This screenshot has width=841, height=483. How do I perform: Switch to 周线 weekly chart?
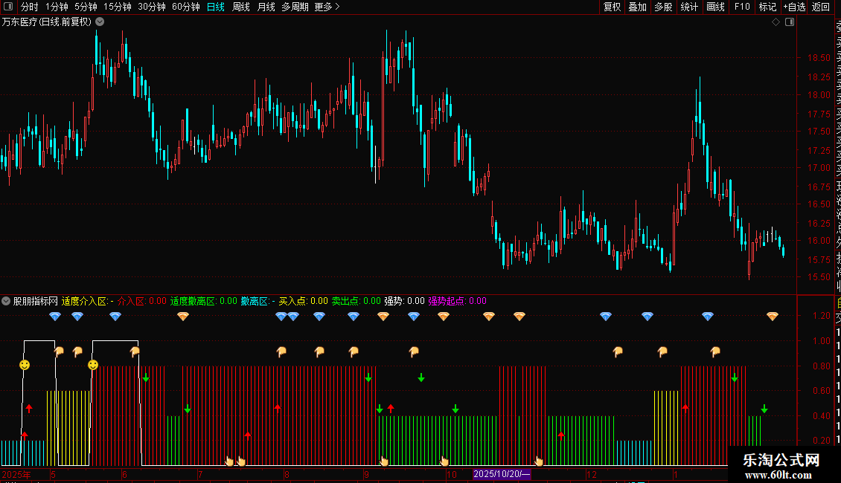(241, 7)
